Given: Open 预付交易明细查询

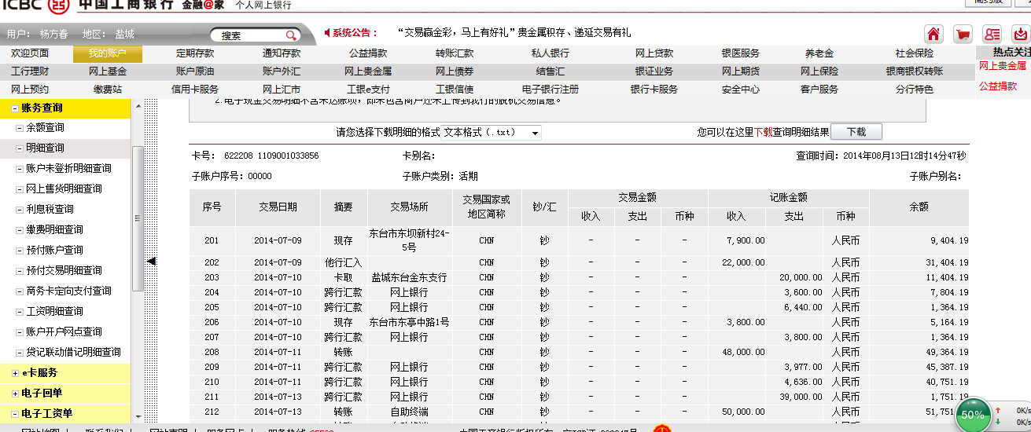Looking at the screenshot, I should pyautogui.click(x=64, y=270).
